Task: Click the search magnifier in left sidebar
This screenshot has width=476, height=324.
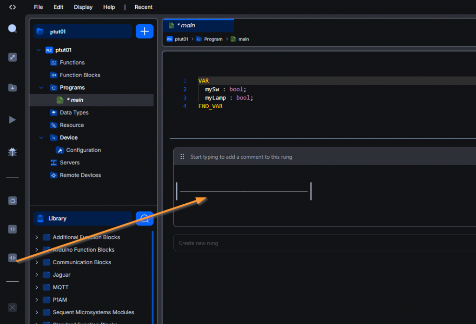Action: pos(13,29)
